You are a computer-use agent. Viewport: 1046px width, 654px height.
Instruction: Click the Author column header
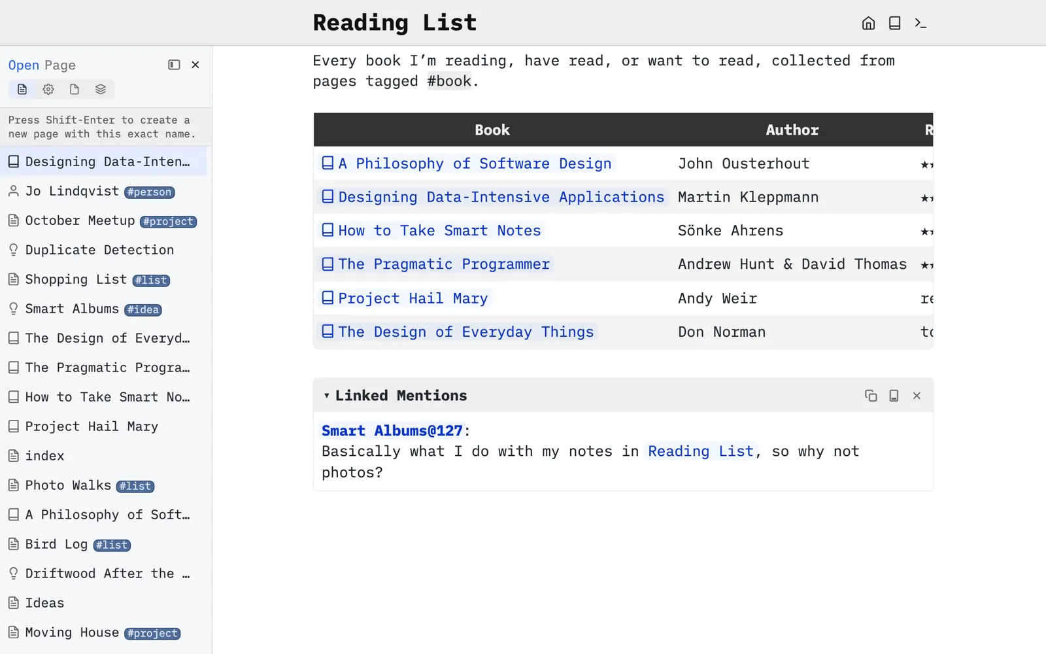click(x=792, y=129)
